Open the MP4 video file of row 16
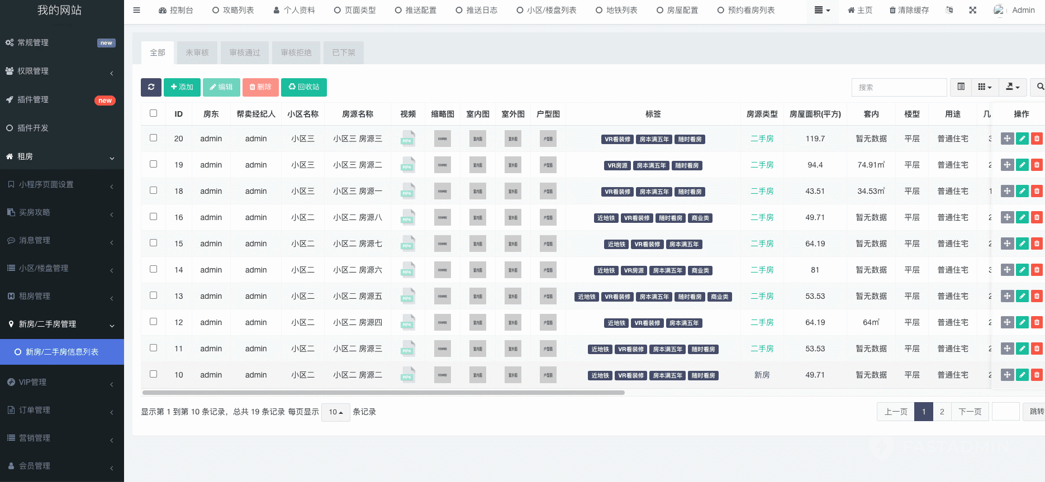Screen dimensions: 1045x482 pyautogui.click(x=408, y=217)
